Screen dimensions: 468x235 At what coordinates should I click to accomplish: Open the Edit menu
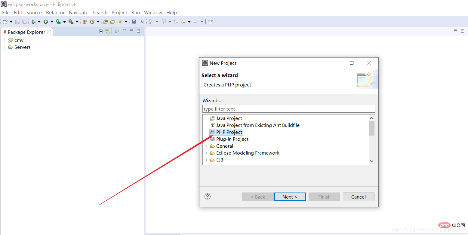coord(18,12)
